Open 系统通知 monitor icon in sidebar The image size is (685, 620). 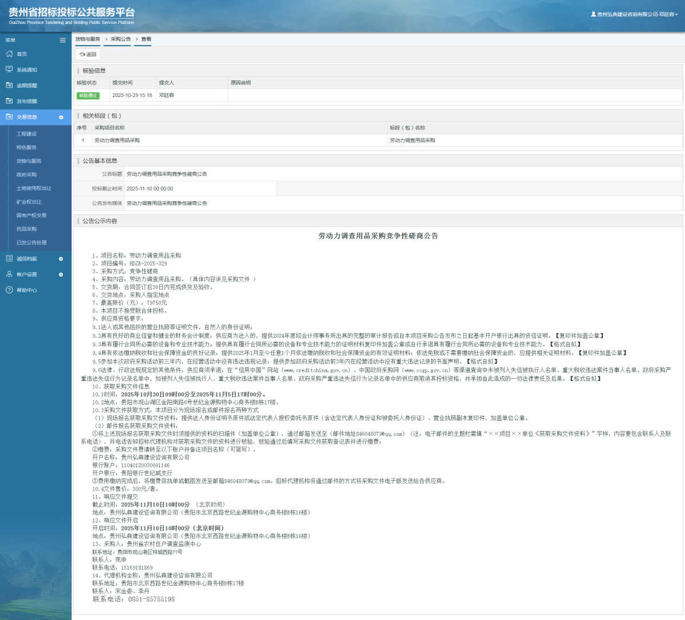pos(9,70)
